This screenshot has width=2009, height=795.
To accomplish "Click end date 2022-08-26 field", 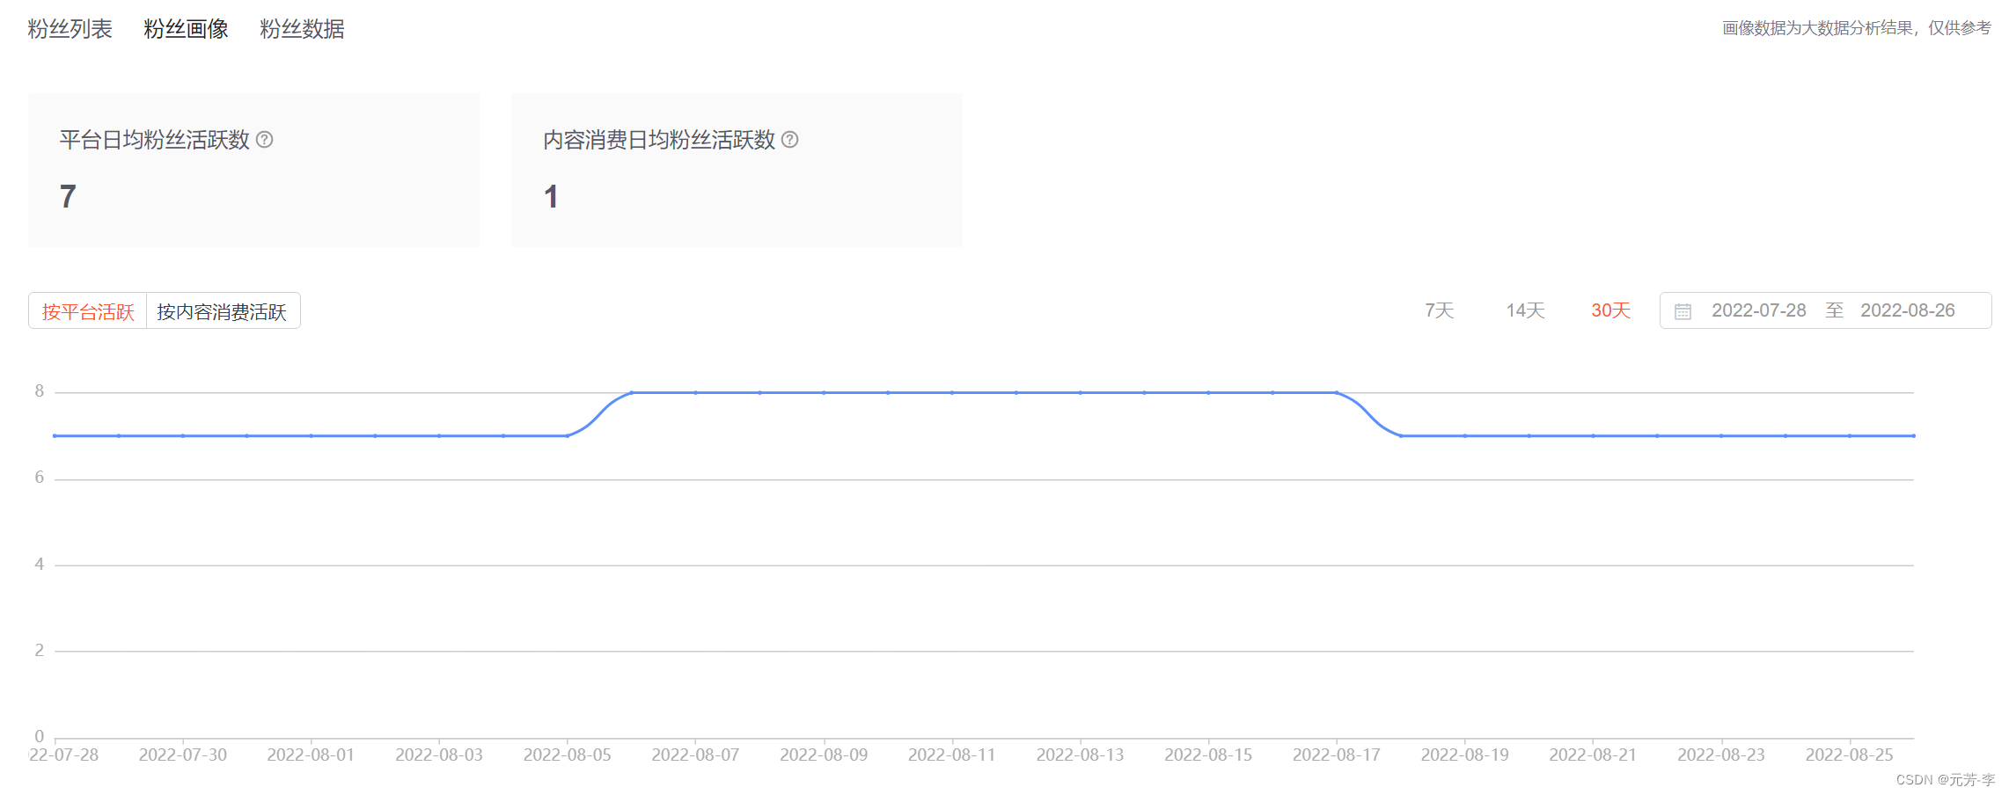I will pos(1907,310).
